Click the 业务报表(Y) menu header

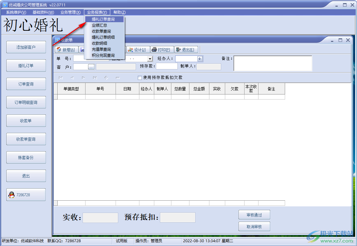pyautogui.click(x=97, y=12)
